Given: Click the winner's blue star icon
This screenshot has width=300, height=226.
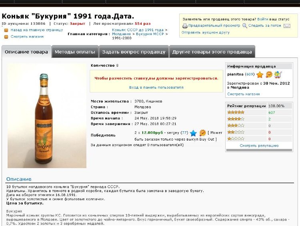Looking at the screenshot, I should pyautogui.click(x=194, y=133).
